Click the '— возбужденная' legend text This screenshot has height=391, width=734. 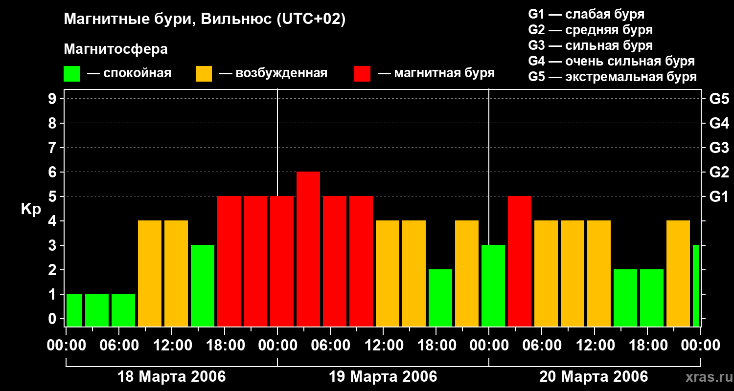coord(273,73)
